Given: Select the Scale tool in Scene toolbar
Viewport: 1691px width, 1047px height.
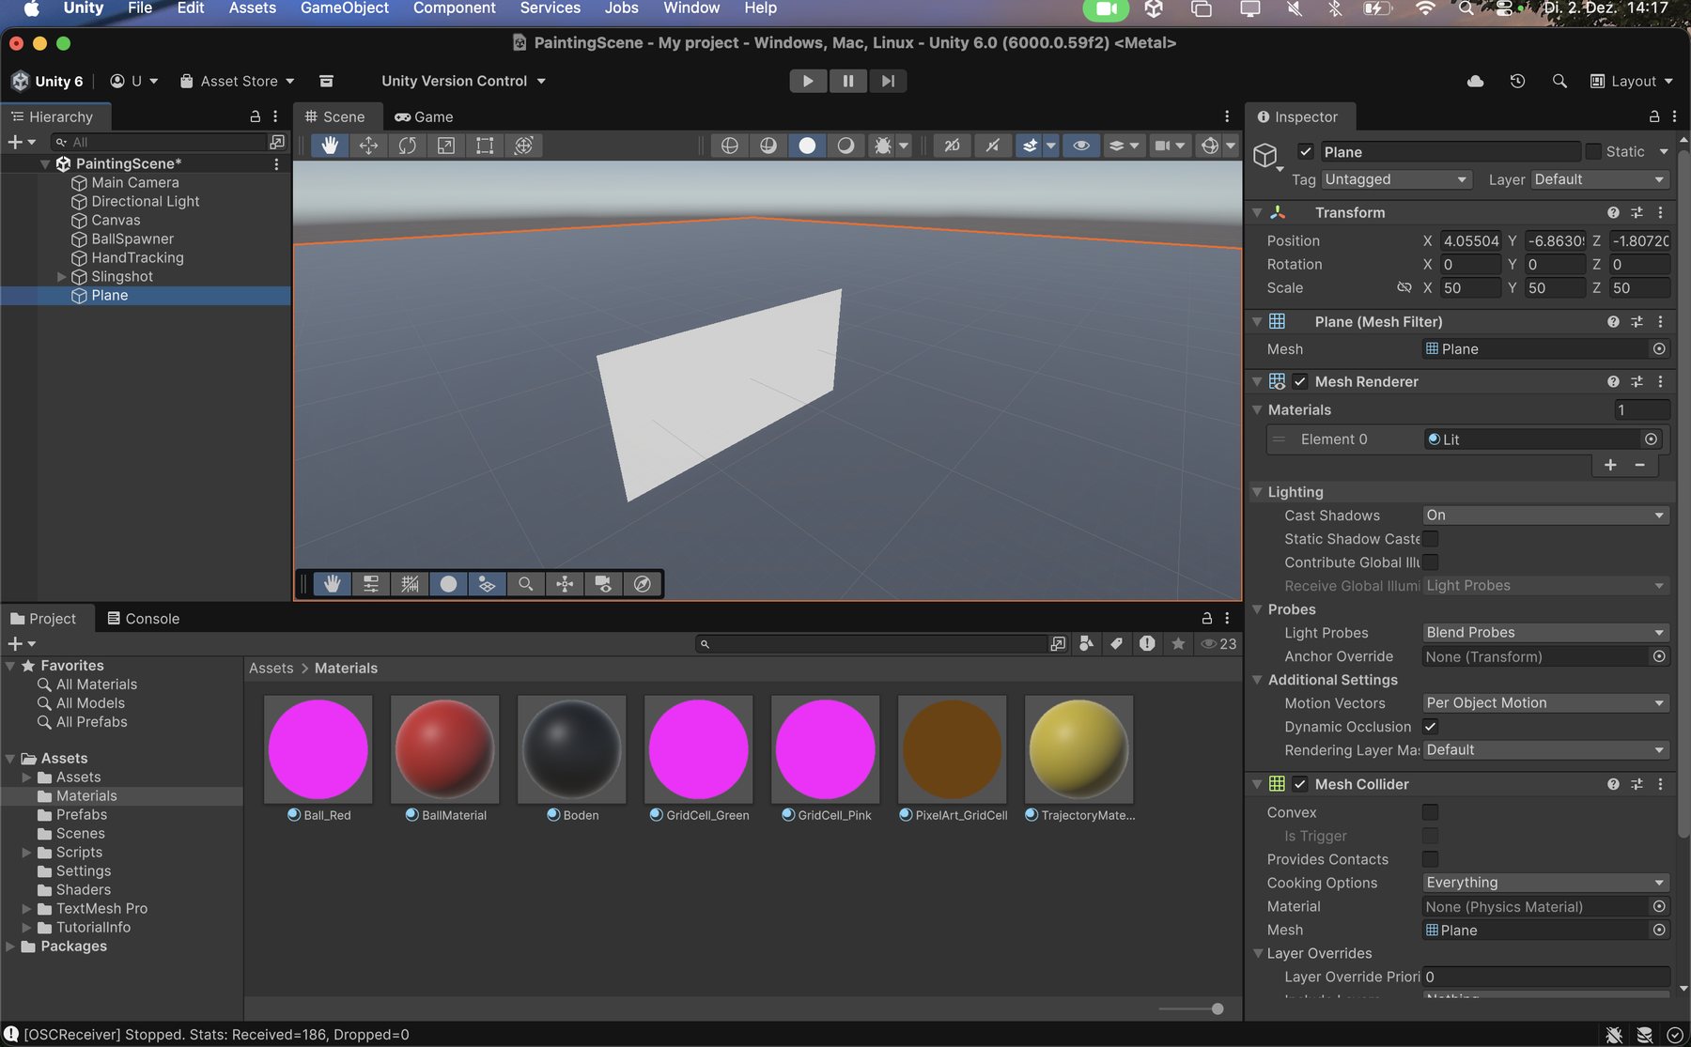Looking at the screenshot, I should 446,146.
